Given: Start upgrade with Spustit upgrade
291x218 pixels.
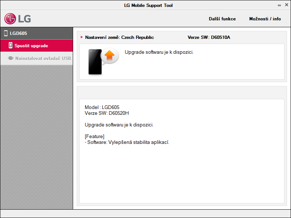Looking at the screenshot, I should (x=37, y=46).
